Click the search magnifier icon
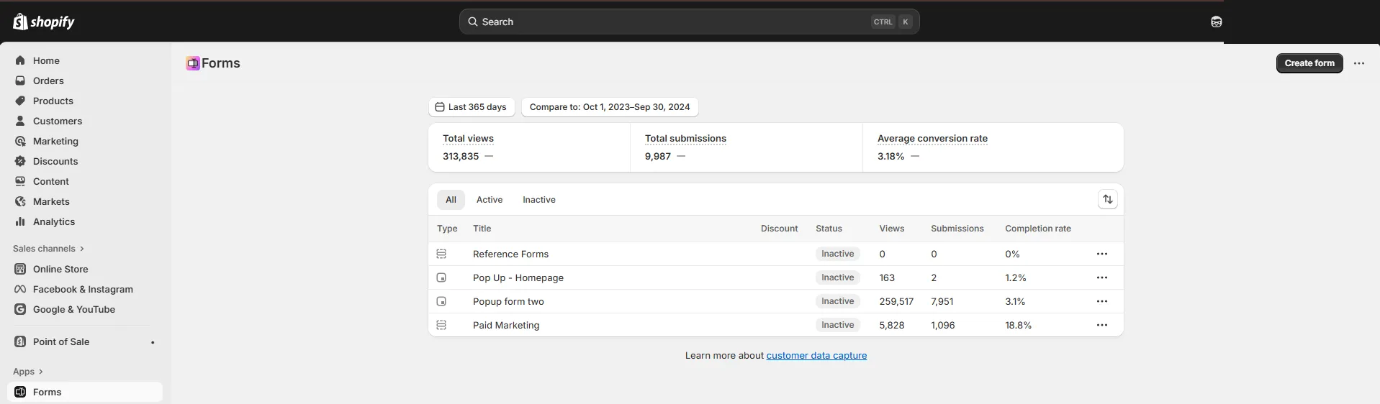1380x404 pixels. tap(473, 22)
